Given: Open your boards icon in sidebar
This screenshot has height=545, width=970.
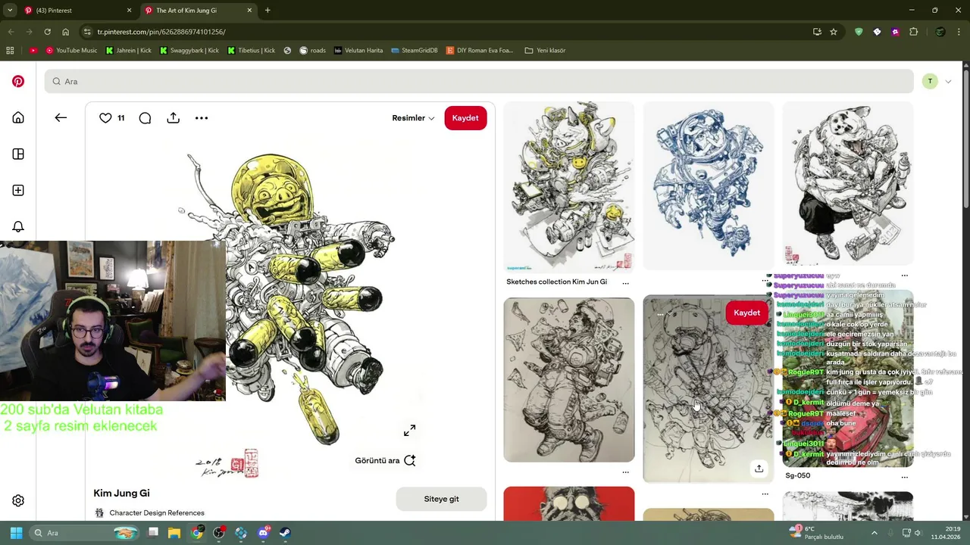Looking at the screenshot, I should (18, 154).
